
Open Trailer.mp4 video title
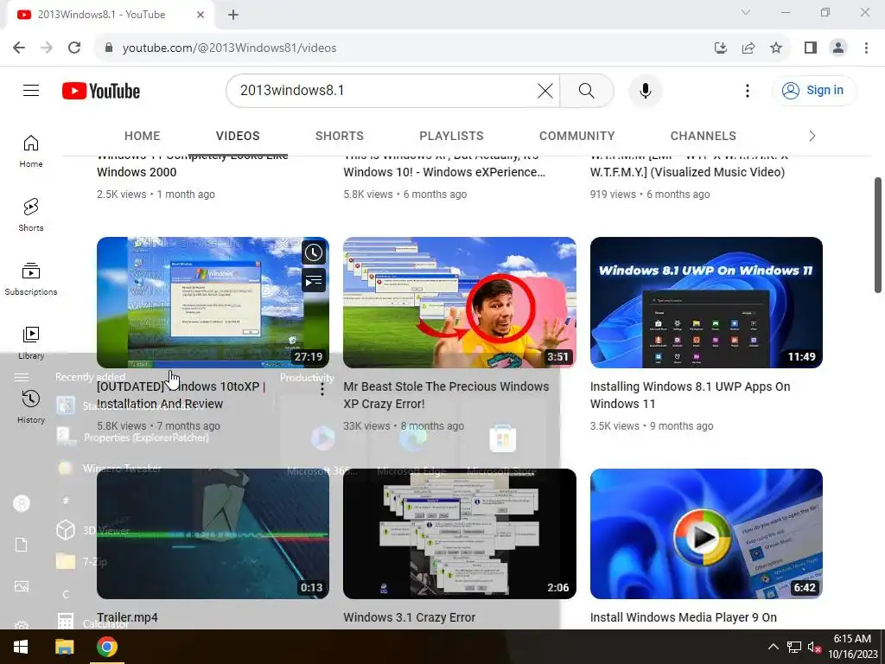127,617
